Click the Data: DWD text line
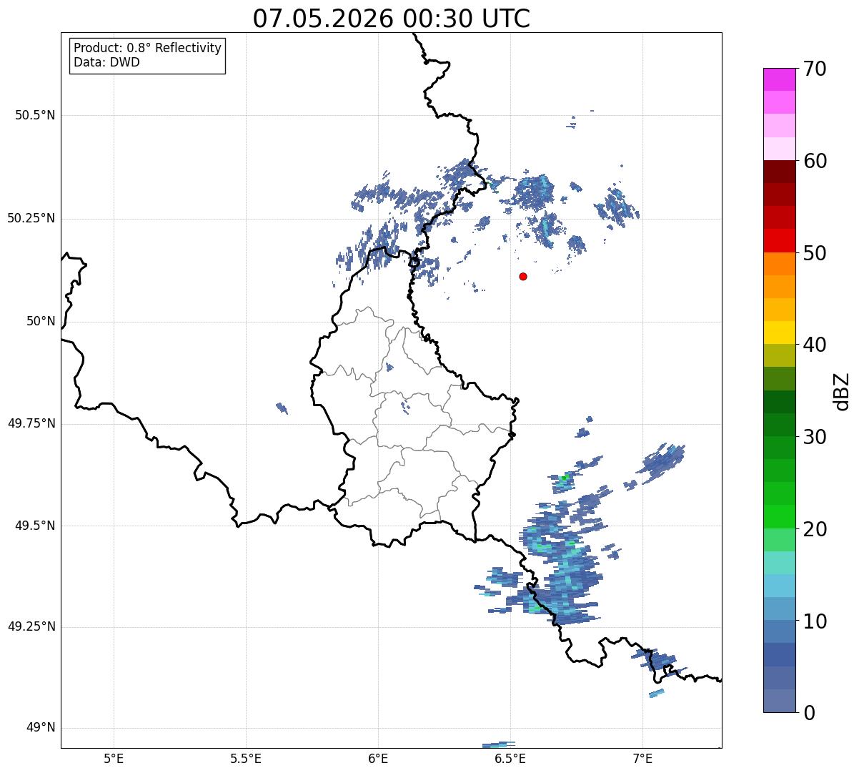 coord(106,62)
